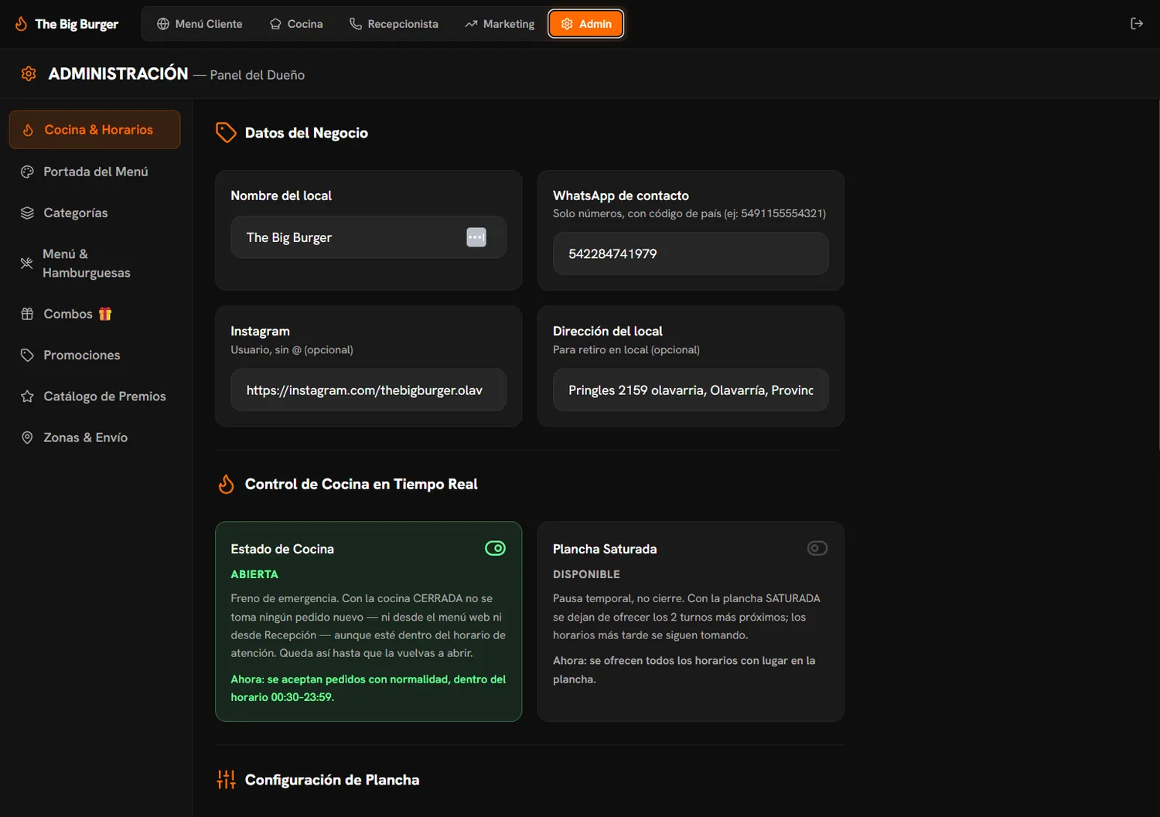Open the Promociones section
Screen dimensions: 1160x817
pos(94,355)
